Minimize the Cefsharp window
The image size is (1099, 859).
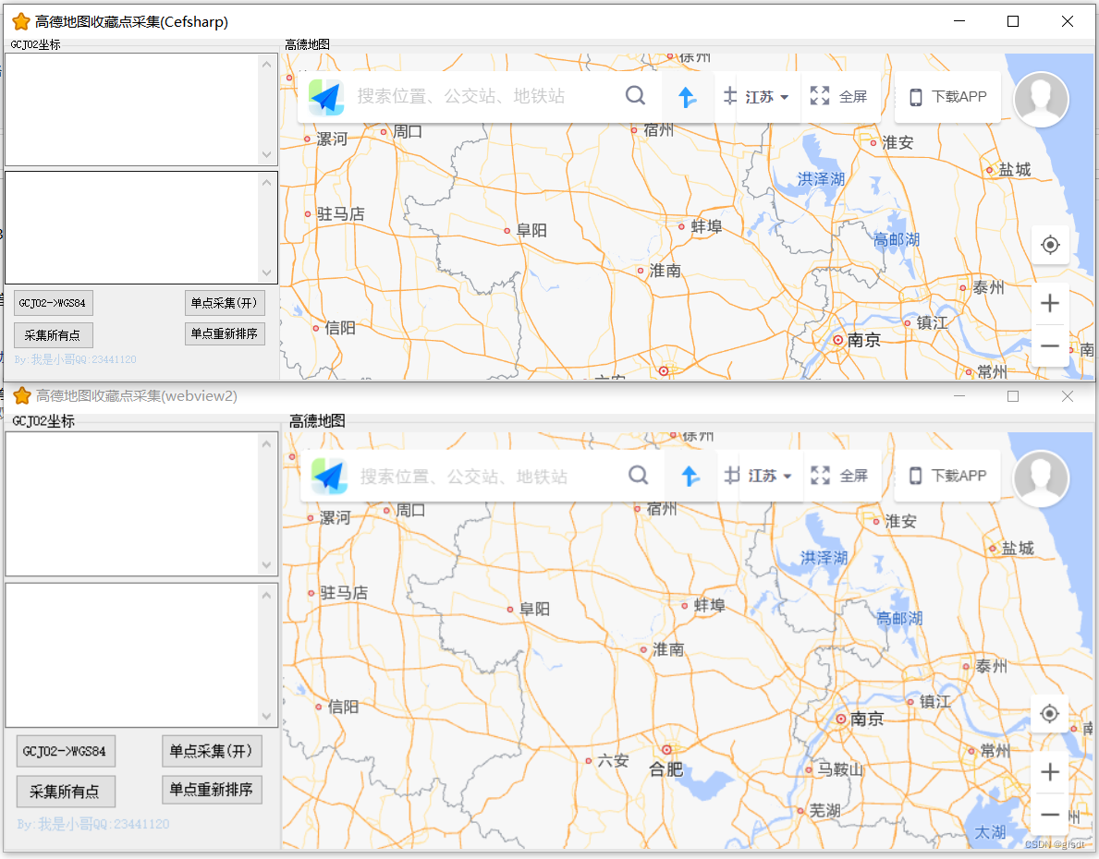click(x=959, y=22)
